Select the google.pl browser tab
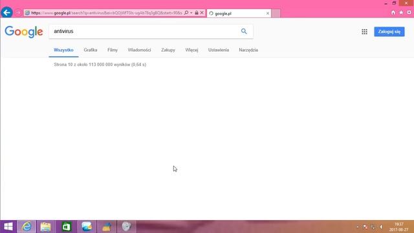 pos(239,13)
